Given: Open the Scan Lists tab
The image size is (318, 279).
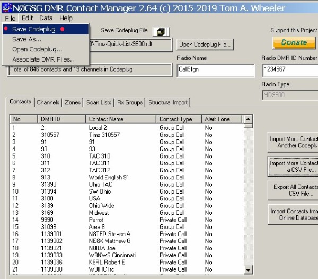Looking at the screenshot, I should tap(99, 102).
